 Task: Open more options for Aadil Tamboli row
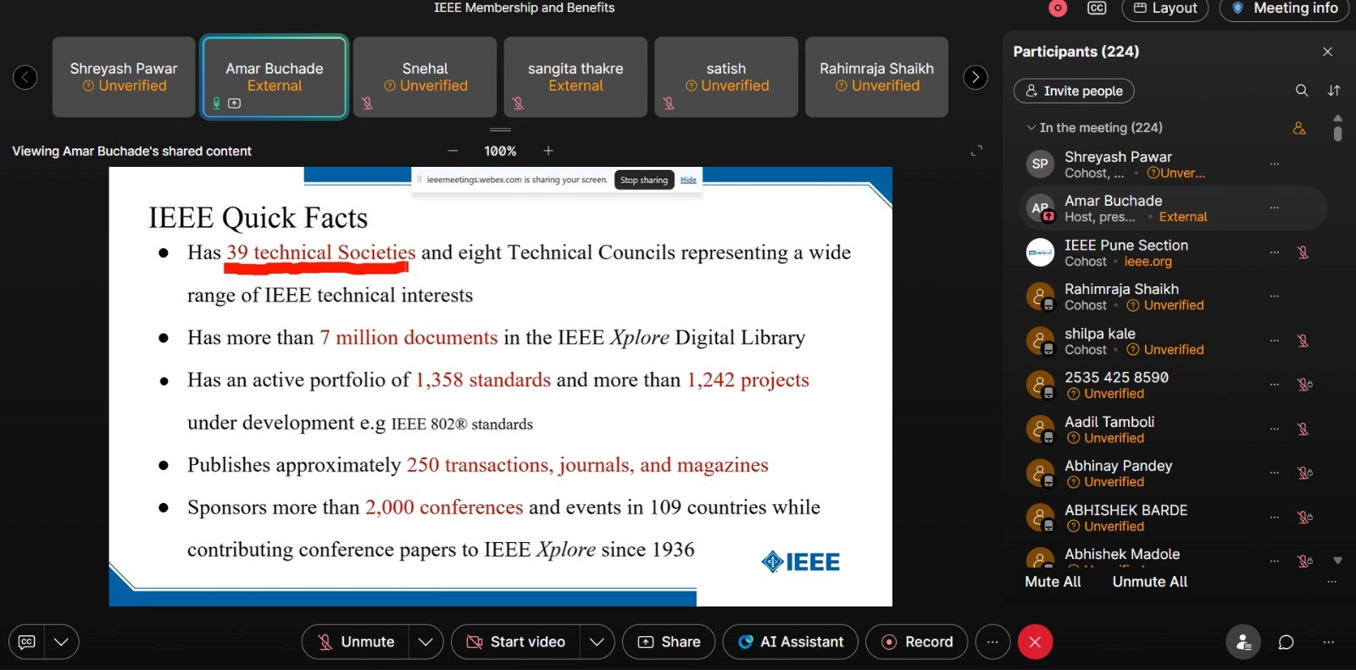[x=1275, y=429]
